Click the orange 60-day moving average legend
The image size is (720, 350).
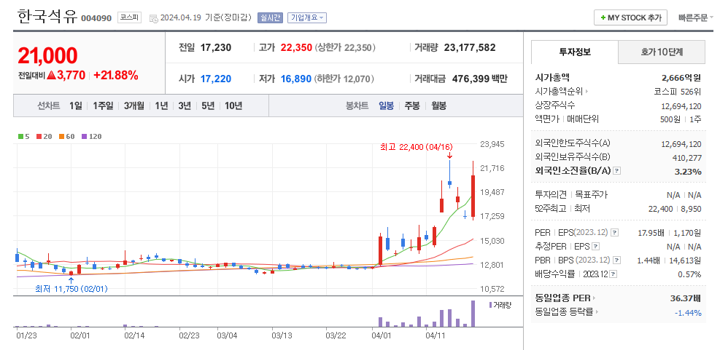click(66, 137)
